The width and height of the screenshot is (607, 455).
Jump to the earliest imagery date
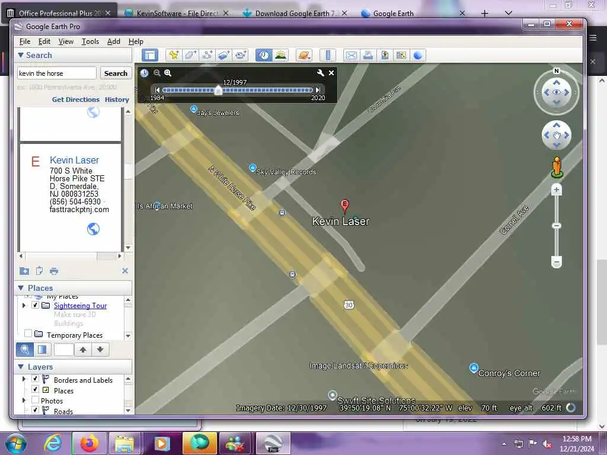(157, 90)
